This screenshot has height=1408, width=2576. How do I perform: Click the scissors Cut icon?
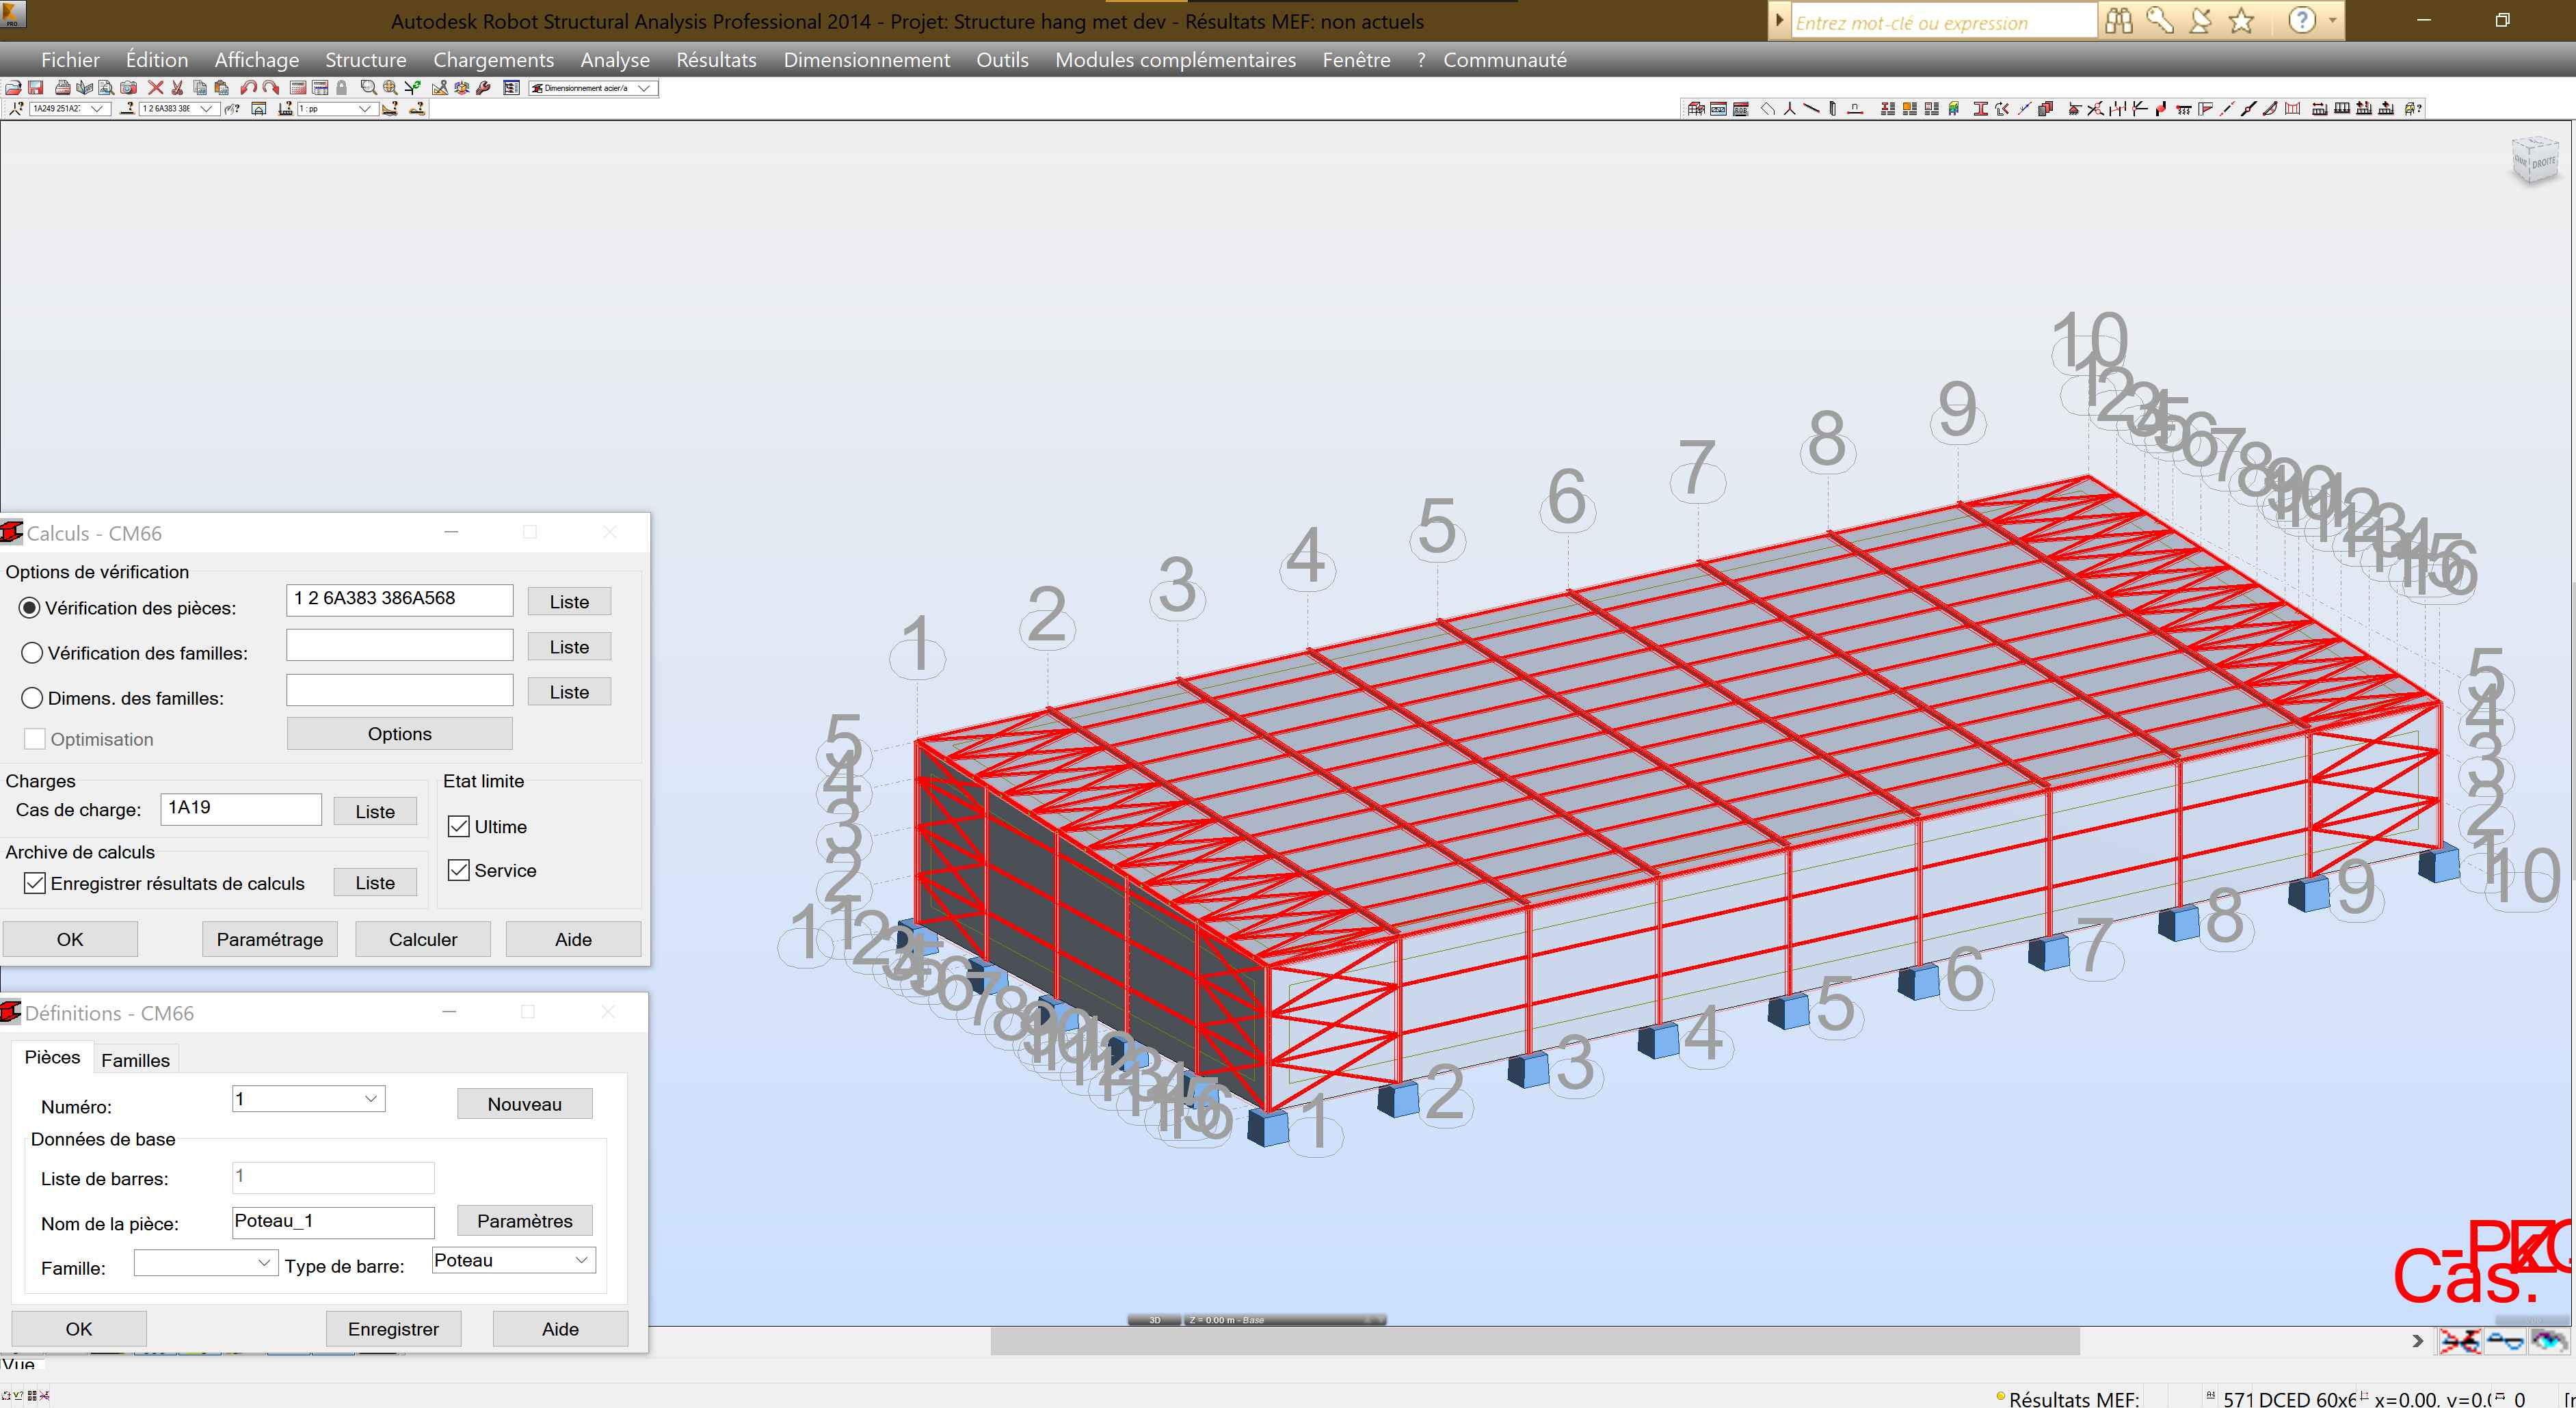pos(177,88)
